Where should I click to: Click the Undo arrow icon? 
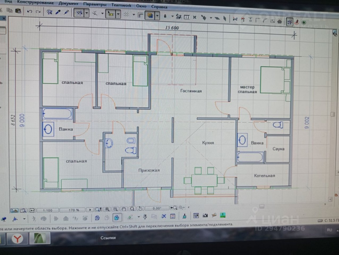click(30, 12)
